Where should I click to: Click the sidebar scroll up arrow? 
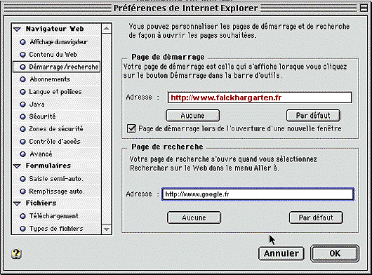107,29
